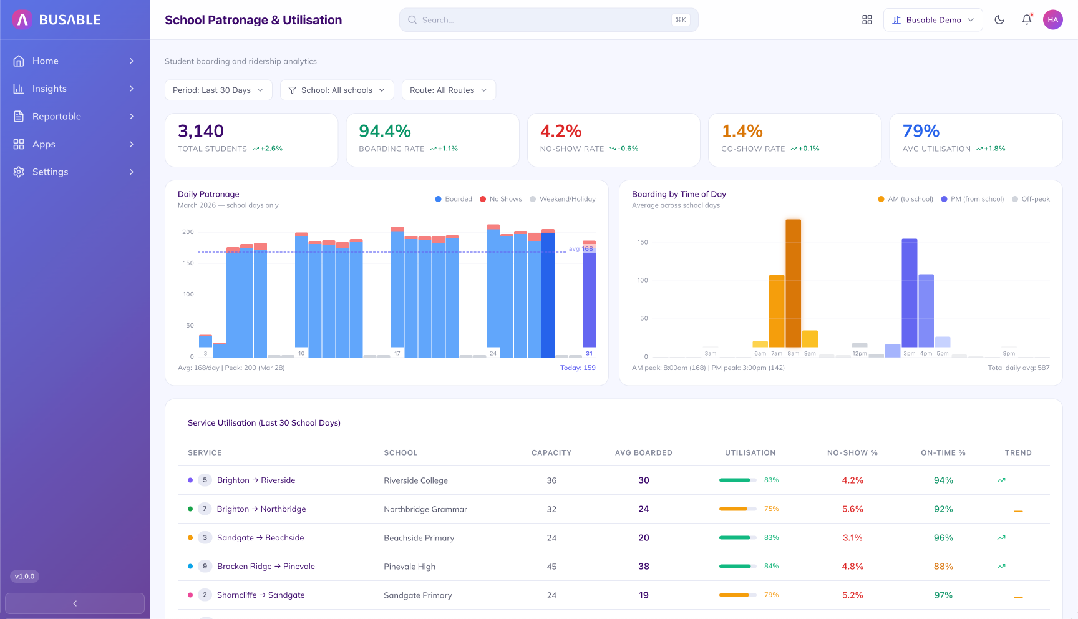Viewport: 1078px width, 619px height.
Task: Open the Apps menu item
Action: point(75,144)
